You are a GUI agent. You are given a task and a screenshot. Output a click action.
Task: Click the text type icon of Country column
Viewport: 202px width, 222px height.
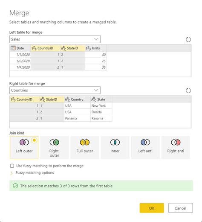coord(67,99)
